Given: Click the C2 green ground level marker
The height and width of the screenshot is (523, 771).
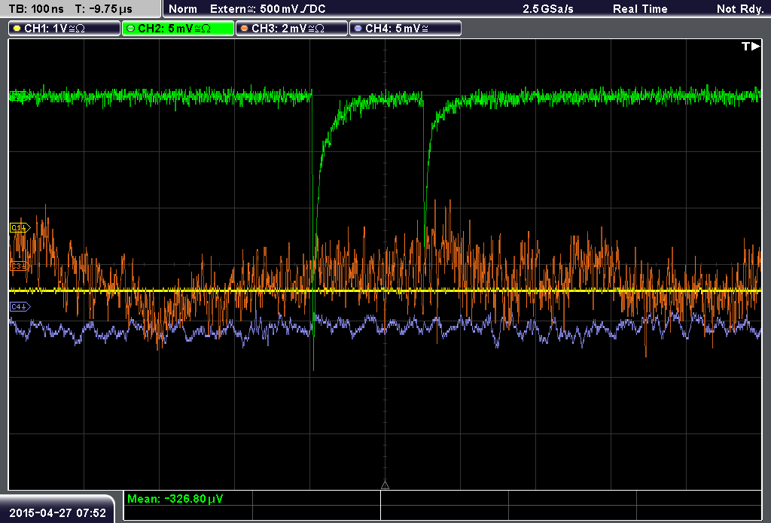Looking at the screenshot, I should (18, 96).
